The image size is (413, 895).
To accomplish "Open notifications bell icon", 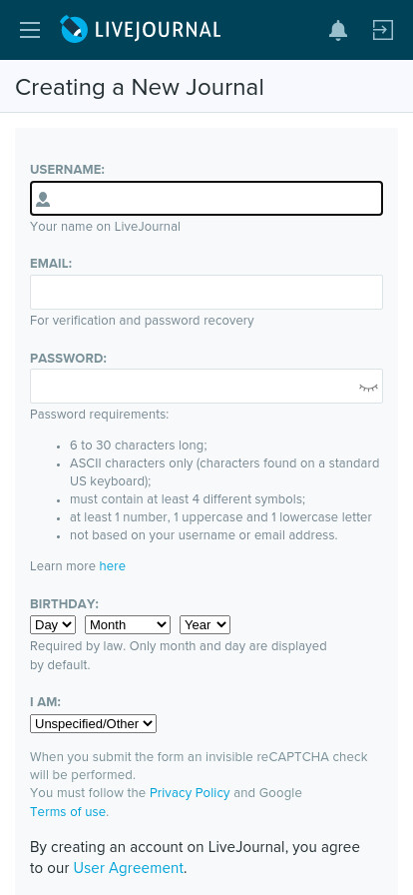I will [338, 30].
